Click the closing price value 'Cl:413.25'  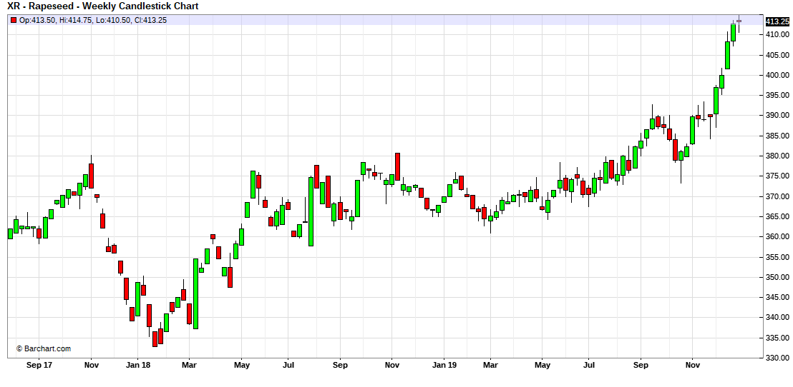tap(150, 20)
